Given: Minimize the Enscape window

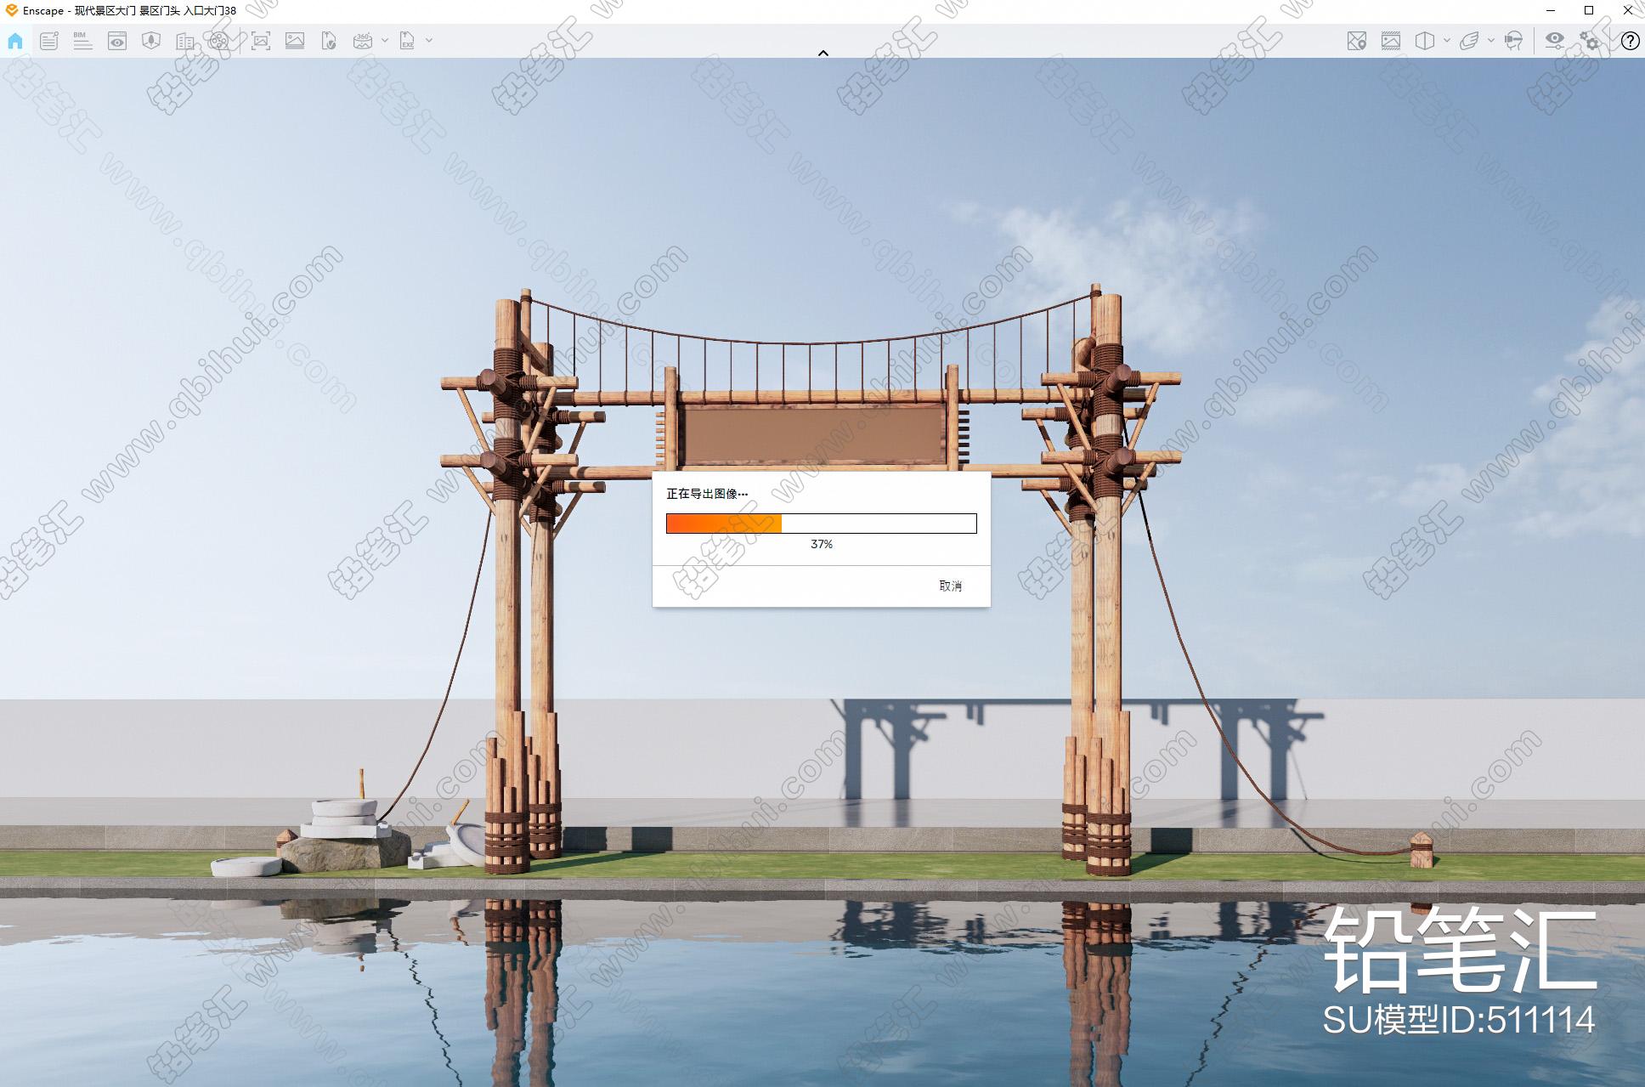Looking at the screenshot, I should pyautogui.click(x=1551, y=10).
